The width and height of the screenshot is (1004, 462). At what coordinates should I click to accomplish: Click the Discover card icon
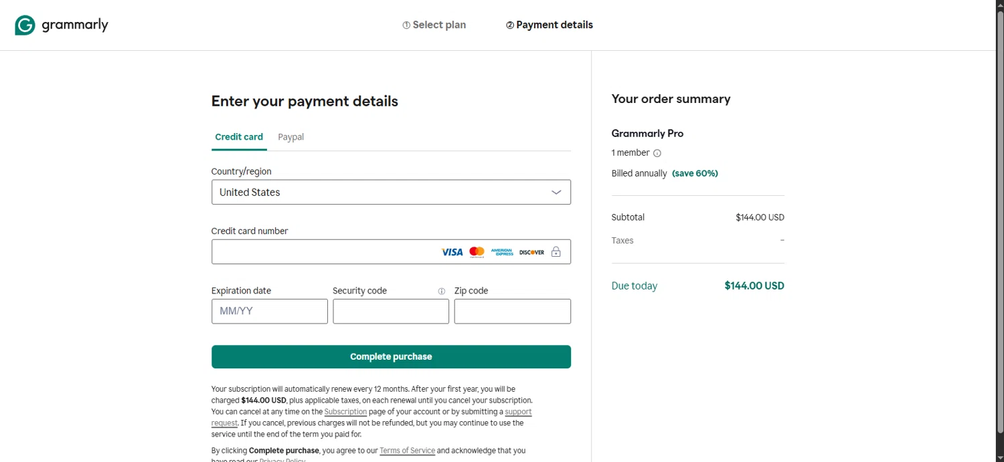[531, 252]
